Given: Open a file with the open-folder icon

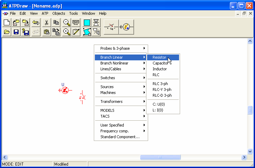Looking at the screenshot, I should [7, 32].
